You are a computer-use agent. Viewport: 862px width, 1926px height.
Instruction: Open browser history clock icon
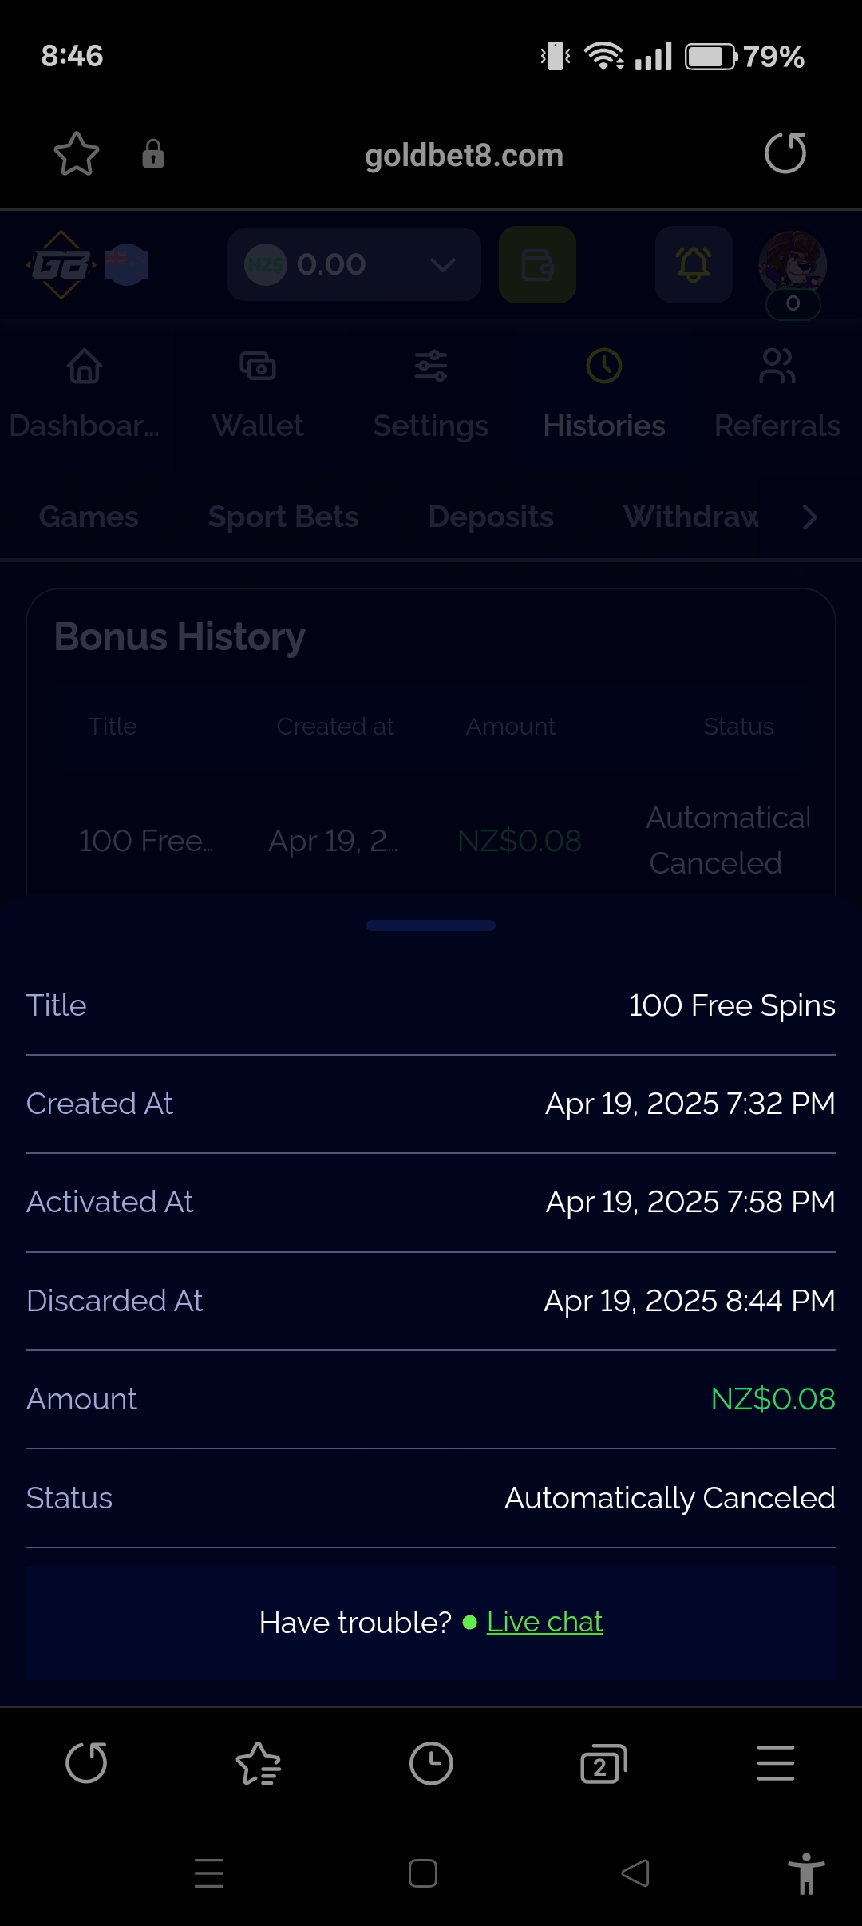point(431,1763)
